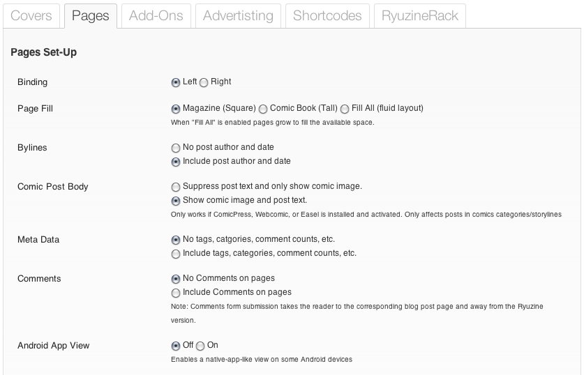Select No tags, categories, comment counts
Viewport: 584px width, 375px height.
tap(176, 240)
